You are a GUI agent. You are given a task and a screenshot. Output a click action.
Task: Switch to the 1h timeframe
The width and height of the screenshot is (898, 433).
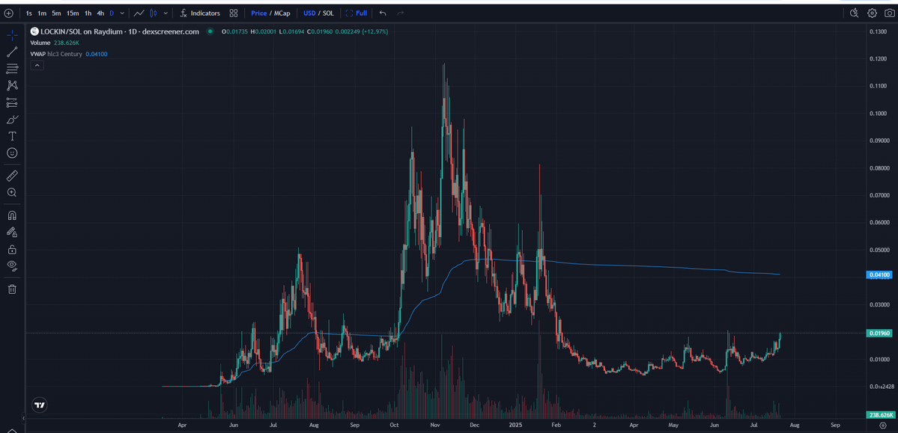pyautogui.click(x=88, y=13)
